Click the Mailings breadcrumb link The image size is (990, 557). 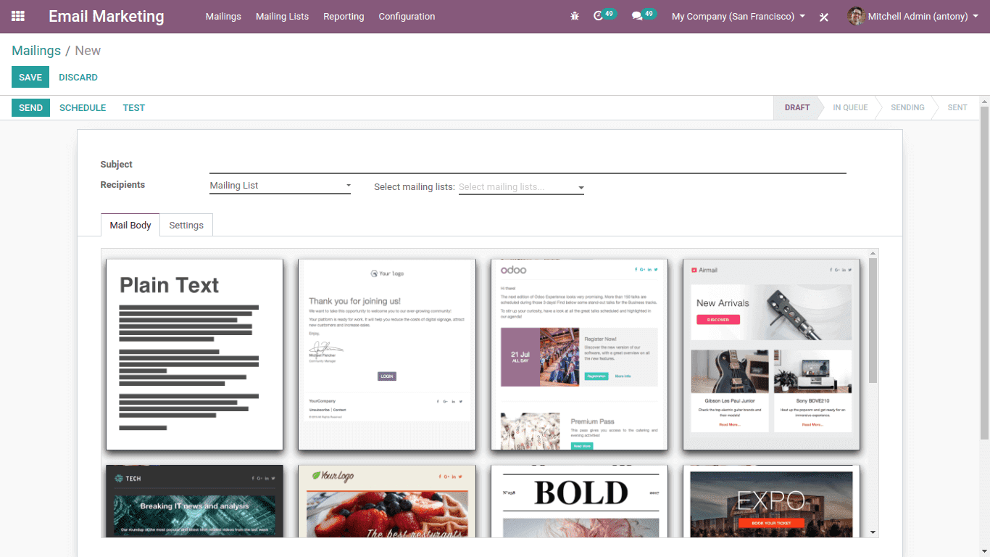[x=36, y=51]
